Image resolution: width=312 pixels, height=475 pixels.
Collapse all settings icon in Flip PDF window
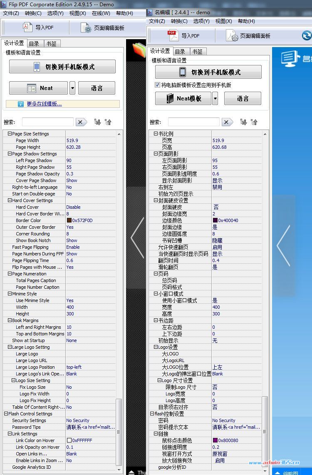[108, 122]
